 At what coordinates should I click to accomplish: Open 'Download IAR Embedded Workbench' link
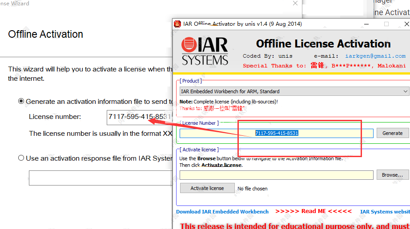tap(222, 212)
